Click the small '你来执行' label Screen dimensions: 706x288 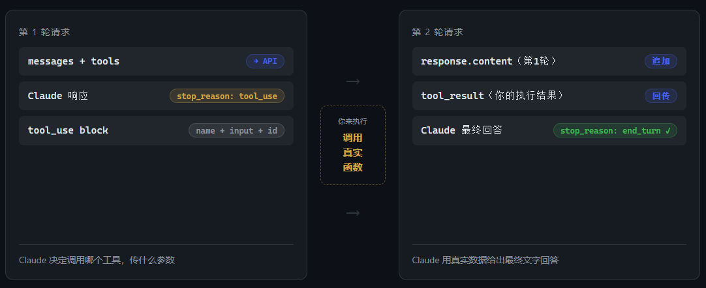(x=353, y=121)
